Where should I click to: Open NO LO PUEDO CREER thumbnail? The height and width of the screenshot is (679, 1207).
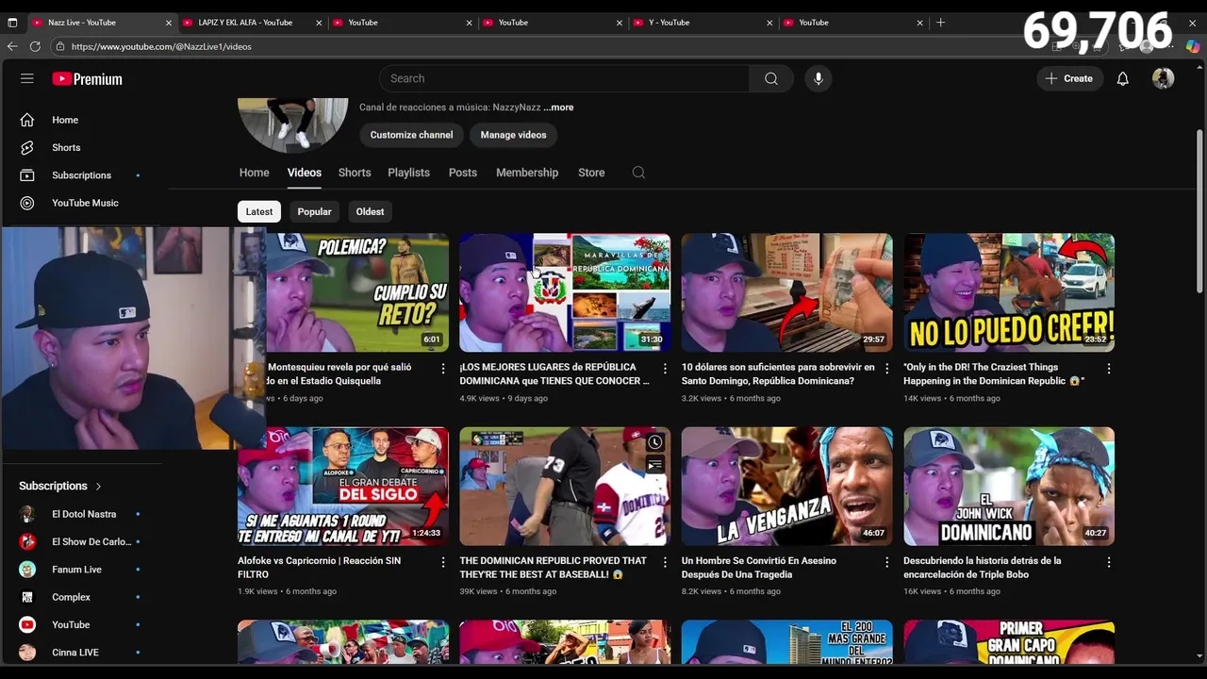[x=1009, y=293]
